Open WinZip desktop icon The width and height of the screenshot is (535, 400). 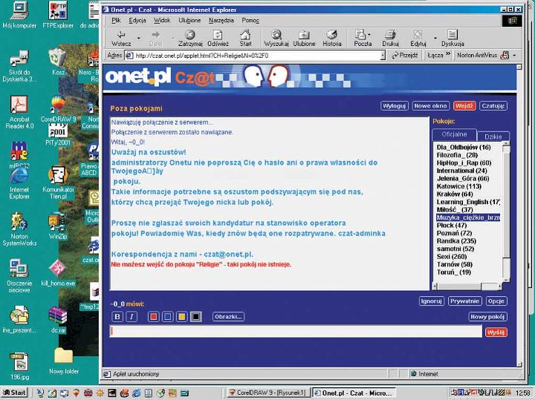[58, 226]
